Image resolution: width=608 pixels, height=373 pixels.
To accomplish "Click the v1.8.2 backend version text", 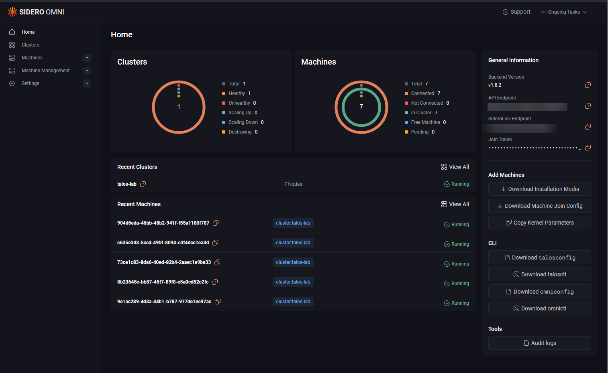I will 495,85.
